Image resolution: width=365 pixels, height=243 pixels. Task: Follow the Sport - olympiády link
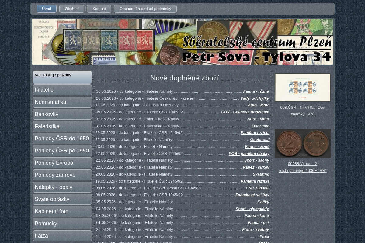pos(252,209)
